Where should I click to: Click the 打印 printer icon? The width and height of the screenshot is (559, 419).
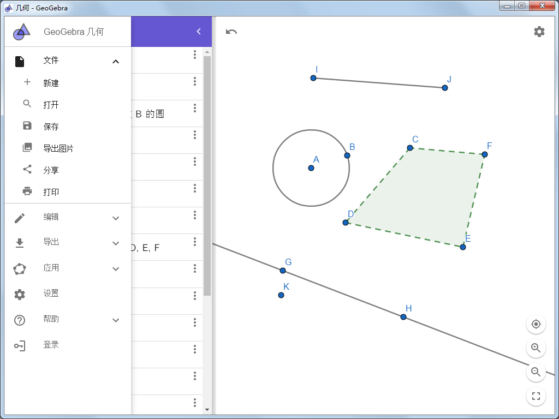pos(27,191)
